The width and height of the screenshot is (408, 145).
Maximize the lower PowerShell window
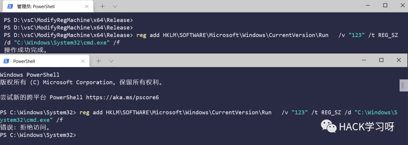[381, 60]
